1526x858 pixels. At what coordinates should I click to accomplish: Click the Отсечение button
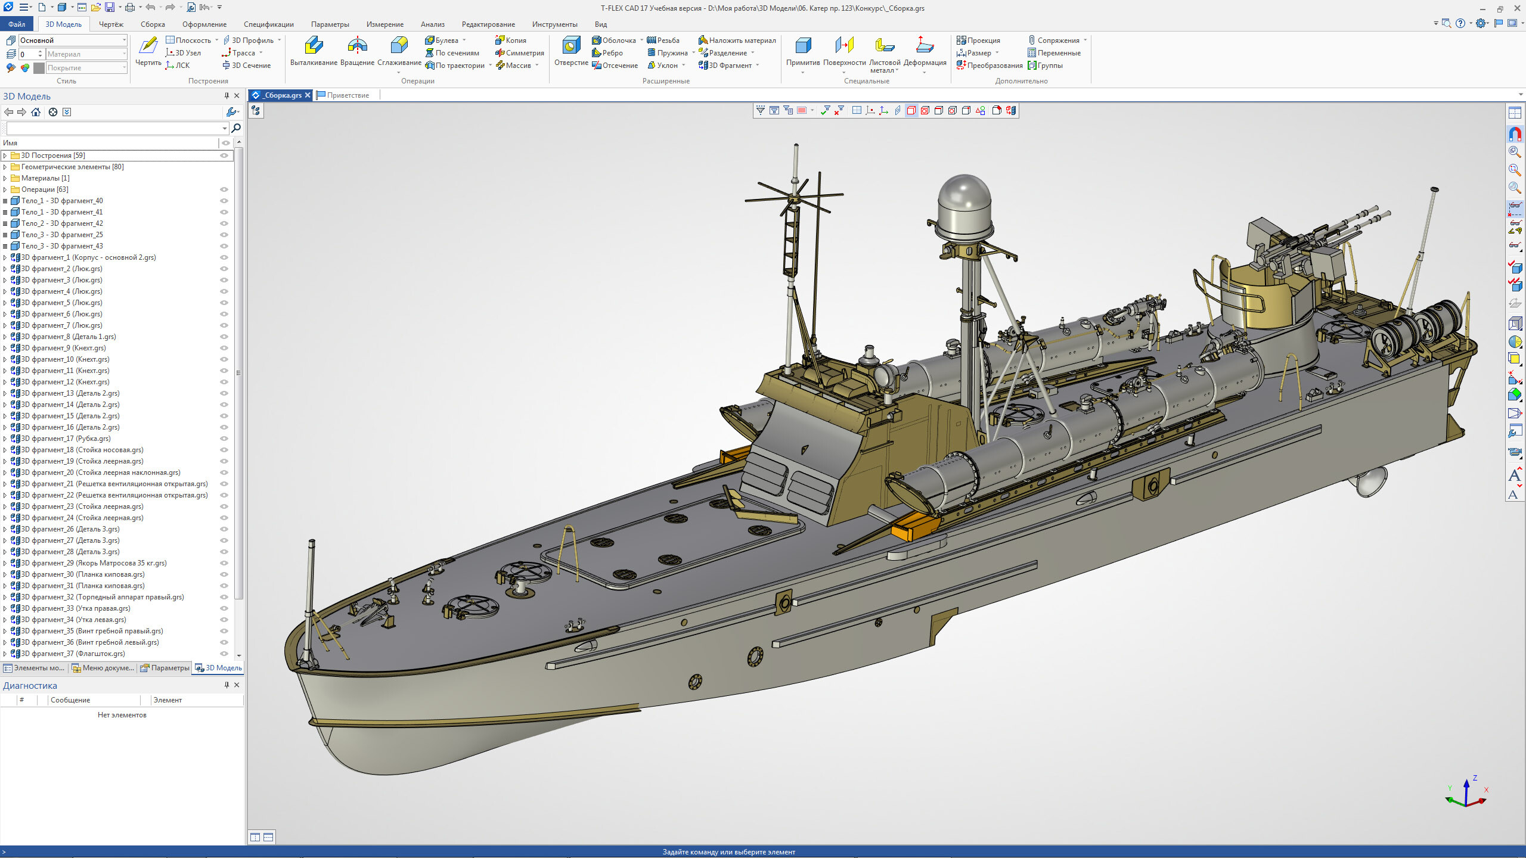click(615, 66)
